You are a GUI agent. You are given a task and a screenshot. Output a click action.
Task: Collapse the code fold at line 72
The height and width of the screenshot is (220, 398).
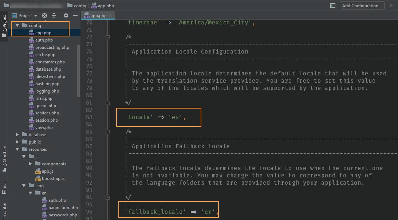107,37
